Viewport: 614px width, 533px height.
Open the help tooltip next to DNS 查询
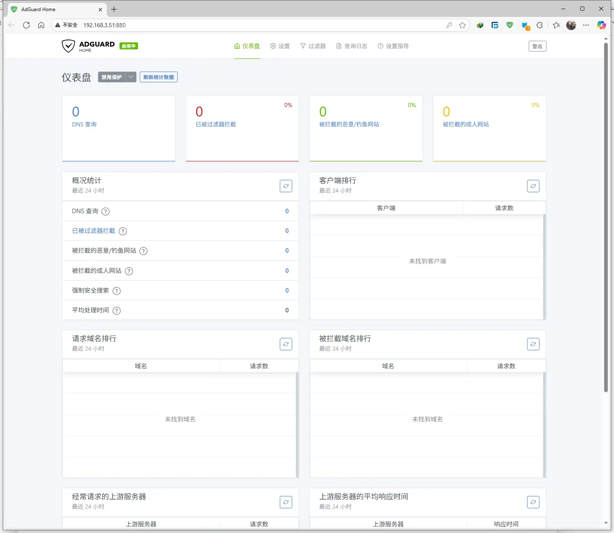[x=105, y=211]
